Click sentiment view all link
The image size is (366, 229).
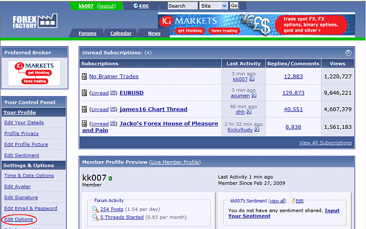pyautogui.click(x=278, y=201)
